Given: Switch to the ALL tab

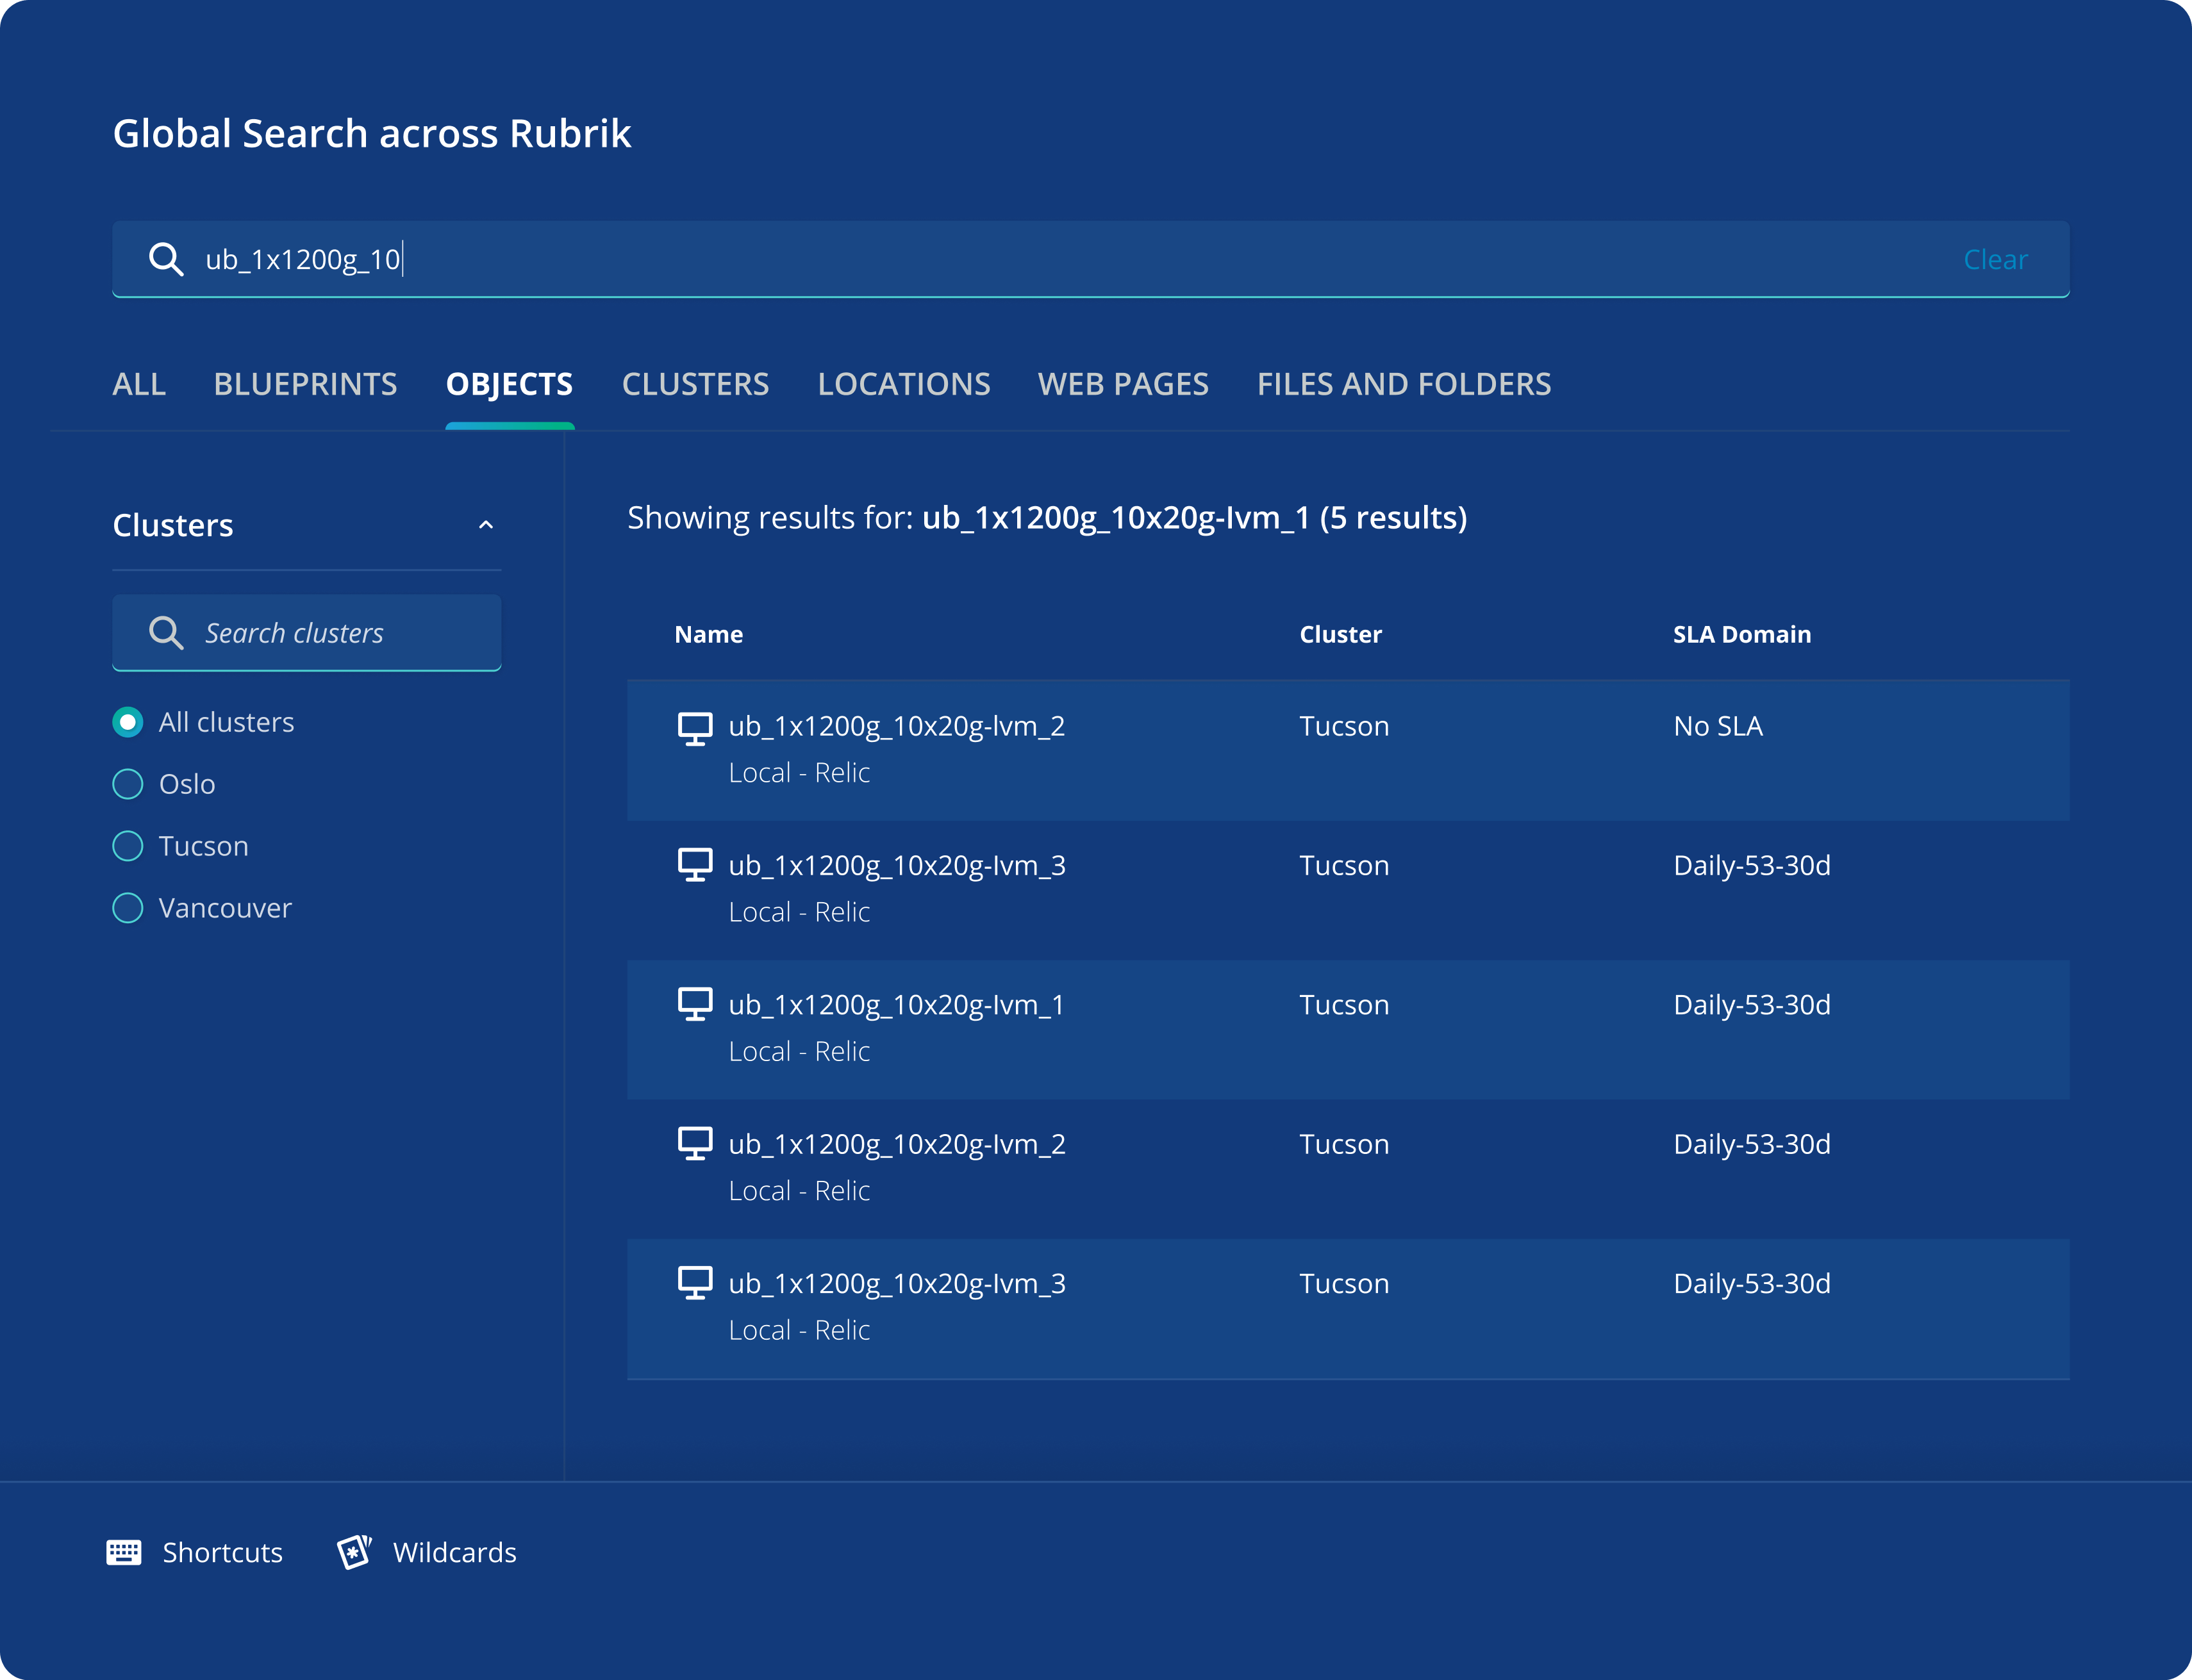Looking at the screenshot, I should tap(139, 384).
